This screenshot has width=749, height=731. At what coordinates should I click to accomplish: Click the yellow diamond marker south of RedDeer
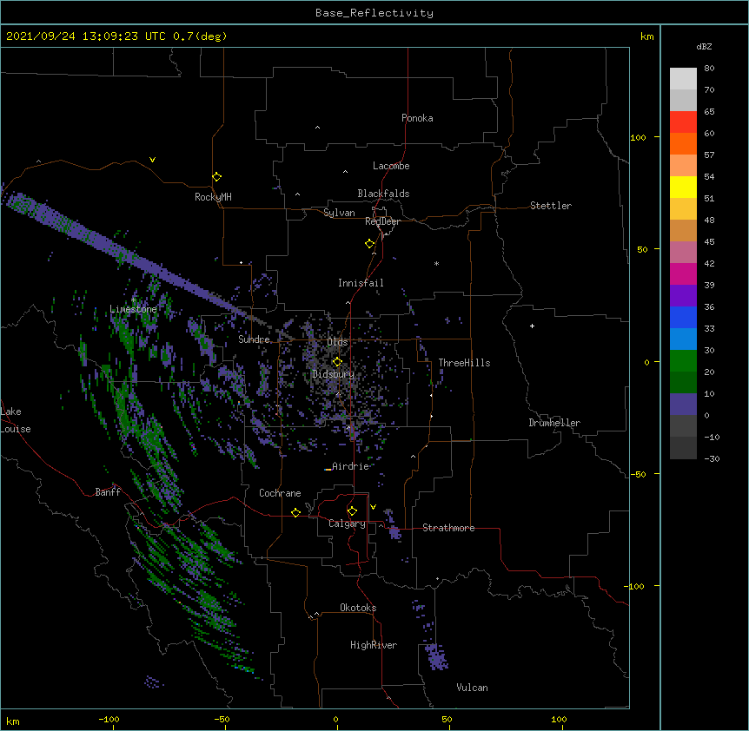point(369,243)
